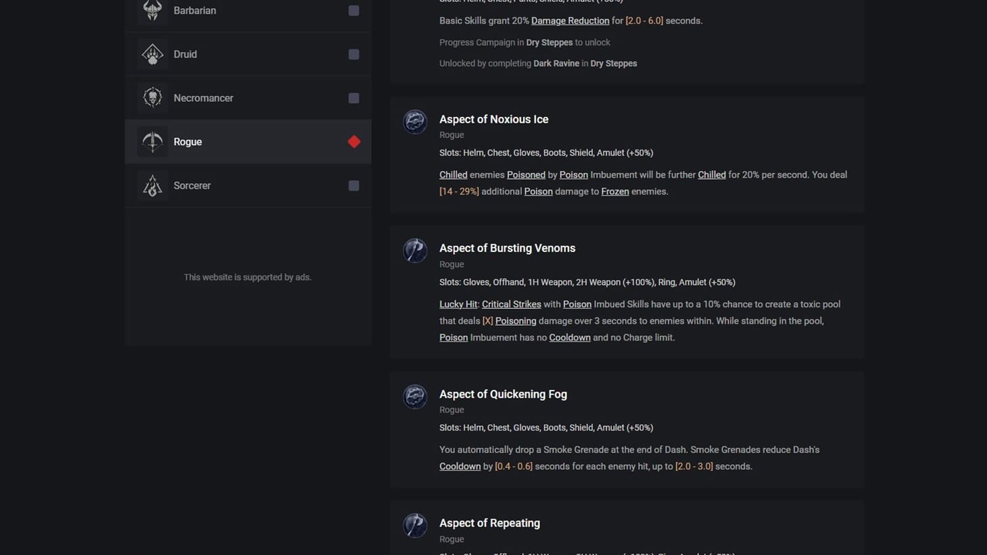Click the Aspect of Quickening Fog icon

(415, 396)
